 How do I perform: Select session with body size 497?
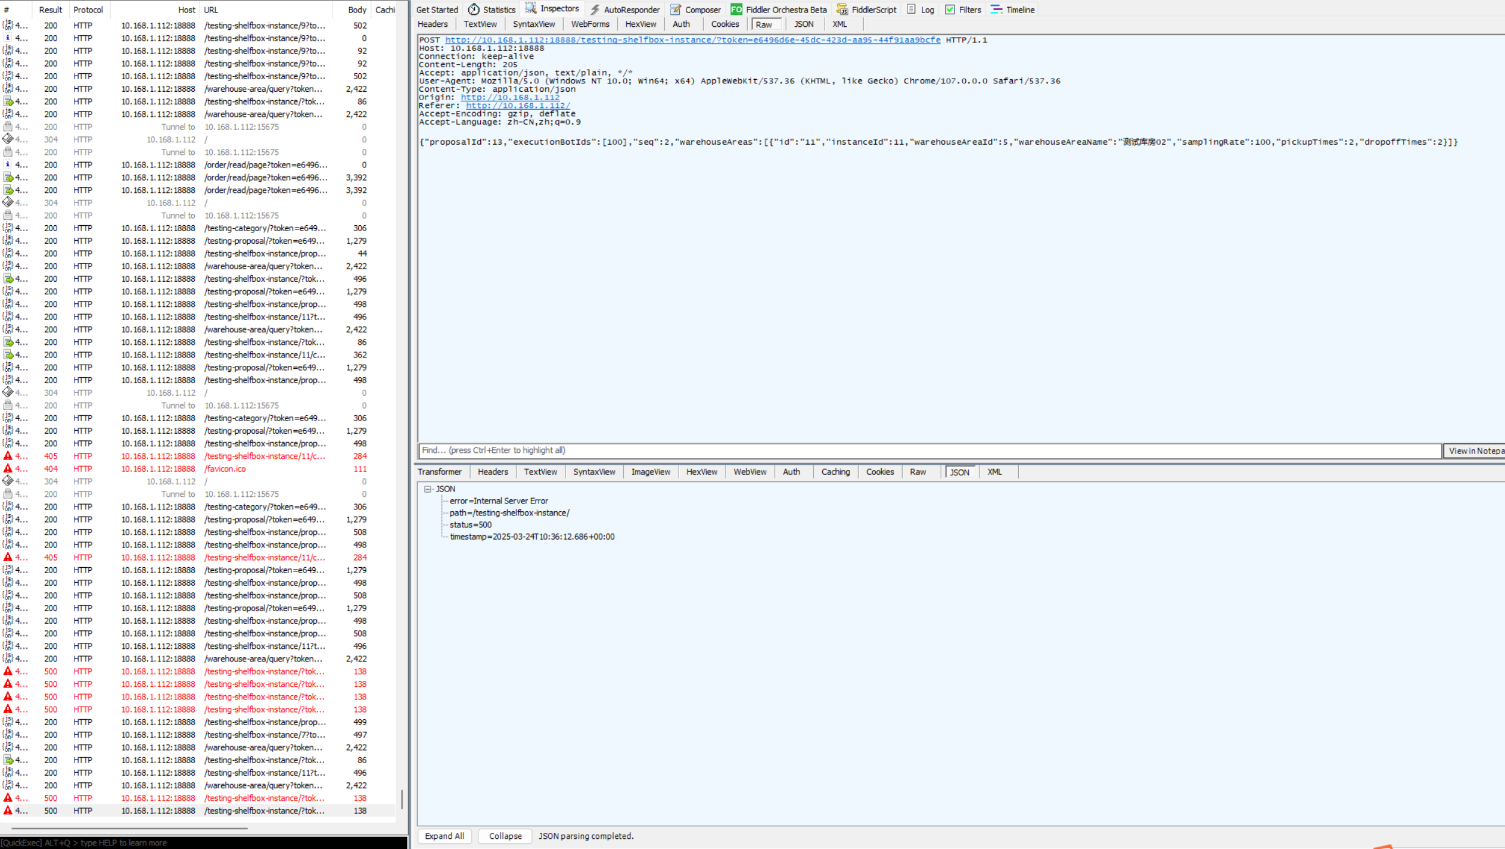[198, 735]
